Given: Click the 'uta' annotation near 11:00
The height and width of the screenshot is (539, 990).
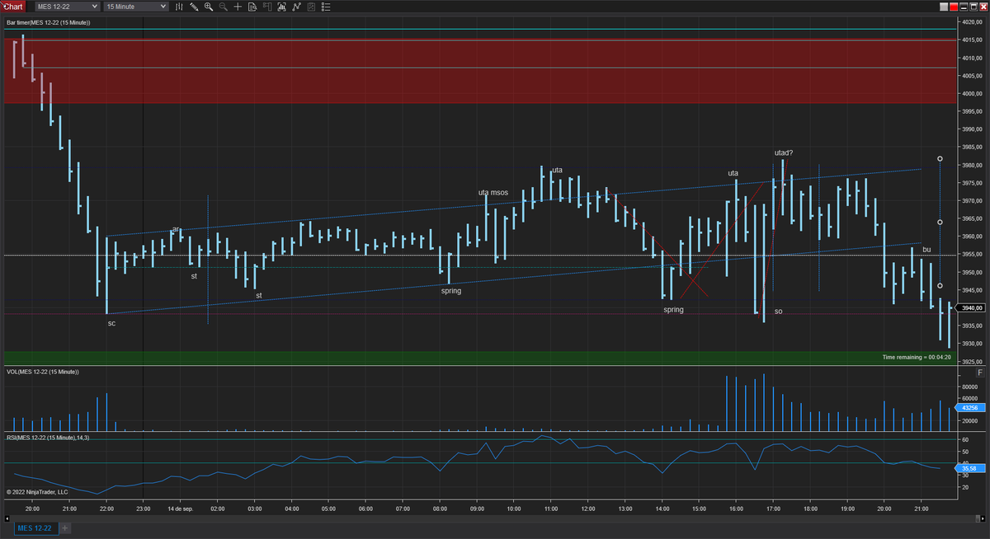Looking at the screenshot, I should point(558,171).
